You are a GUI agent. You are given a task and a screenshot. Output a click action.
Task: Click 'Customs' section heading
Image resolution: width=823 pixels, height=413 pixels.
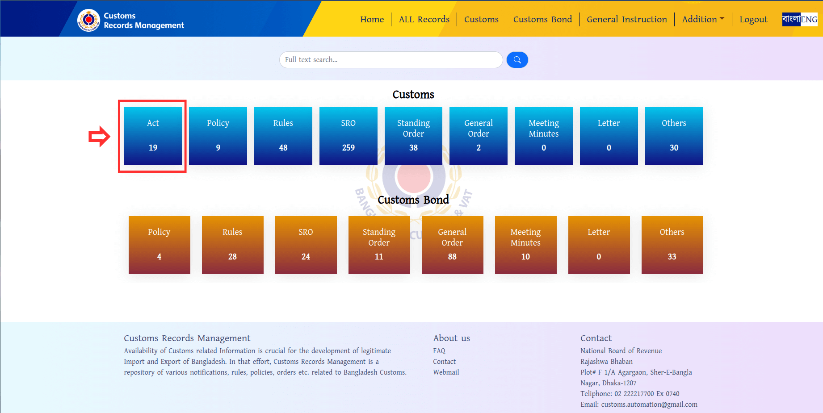click(413, 95)
